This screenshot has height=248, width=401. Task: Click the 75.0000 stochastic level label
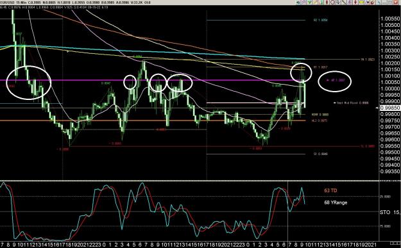[x=386, y=226]
